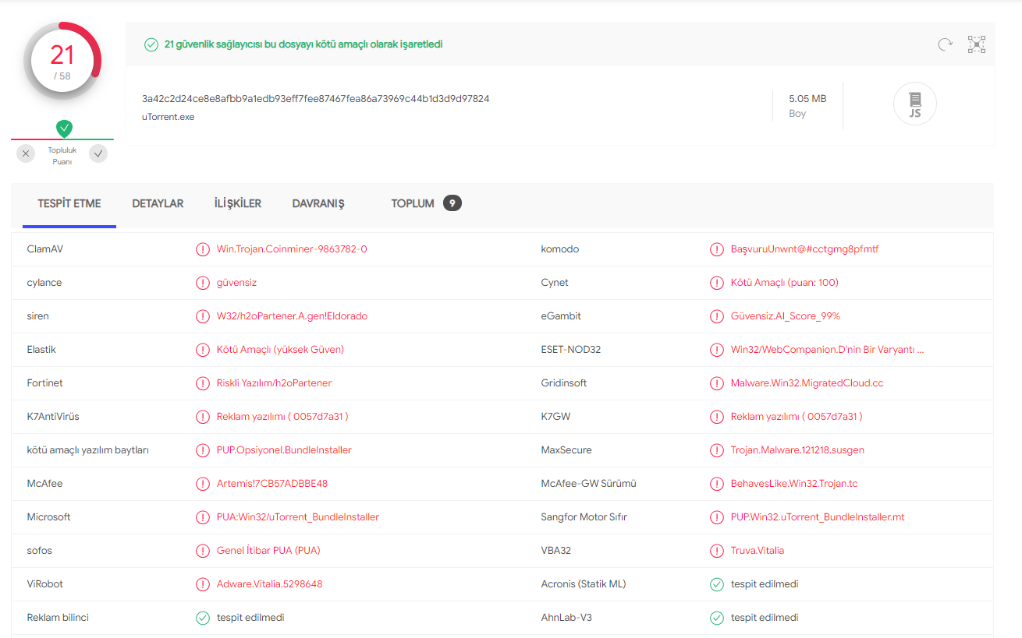This screenshot has width=1022, height=638.
Task: Click the reanalyze file refresh icon
Action: (945, 44)
